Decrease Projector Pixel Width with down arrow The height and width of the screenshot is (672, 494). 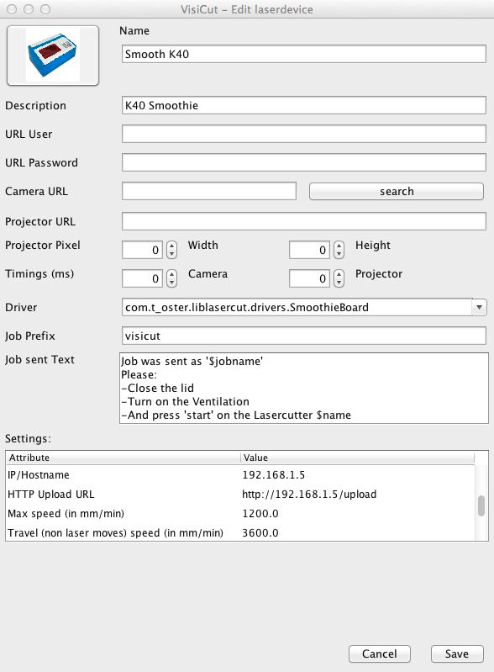tap(171, 254)
